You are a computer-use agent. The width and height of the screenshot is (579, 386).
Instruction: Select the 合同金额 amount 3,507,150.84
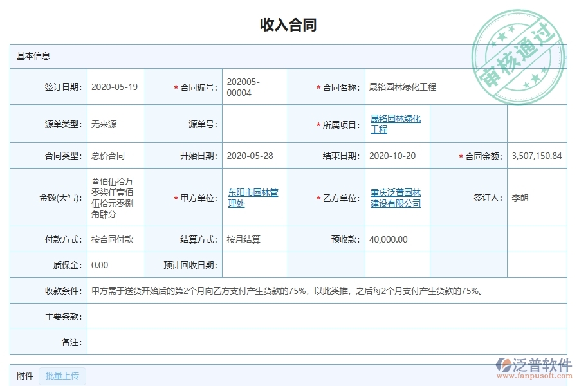click(x=538, y=155)
